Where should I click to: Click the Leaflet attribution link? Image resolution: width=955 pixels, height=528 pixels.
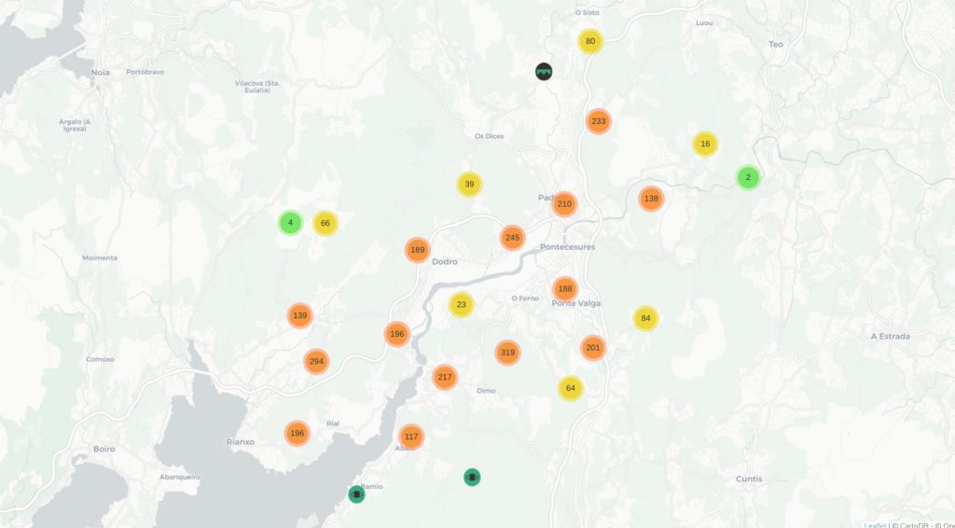pos(875,523)
